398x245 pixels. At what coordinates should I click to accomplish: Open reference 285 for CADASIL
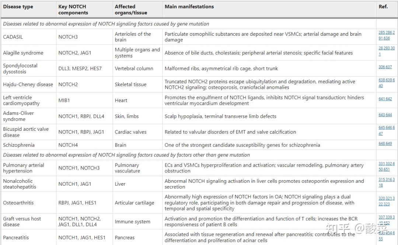(382, 32)
